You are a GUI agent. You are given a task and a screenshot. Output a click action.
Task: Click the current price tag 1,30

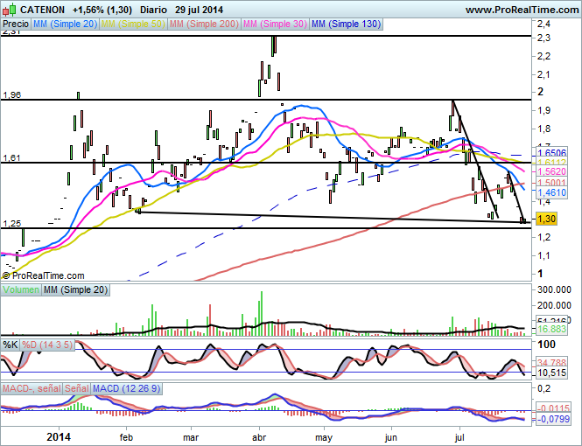pos(546,220)
